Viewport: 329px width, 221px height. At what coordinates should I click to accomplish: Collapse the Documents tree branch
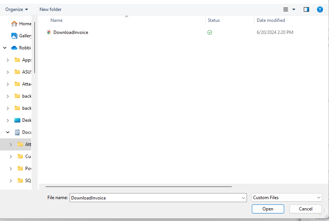click(x=8, y=132)
